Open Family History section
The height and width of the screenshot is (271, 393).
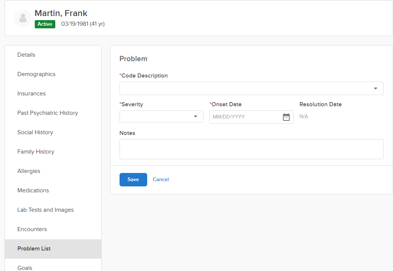[x=36, y=152]
